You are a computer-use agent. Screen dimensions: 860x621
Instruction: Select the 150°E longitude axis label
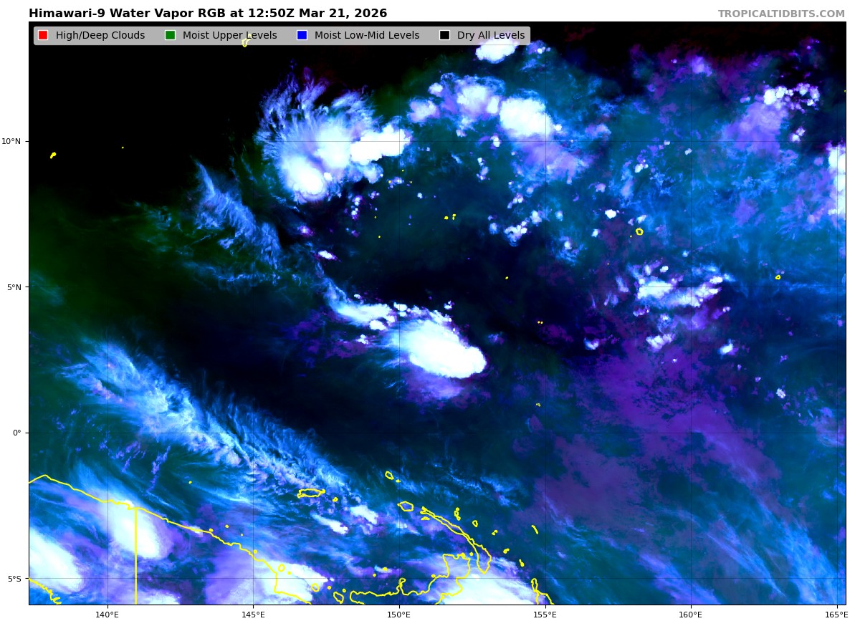coord(399,614)
